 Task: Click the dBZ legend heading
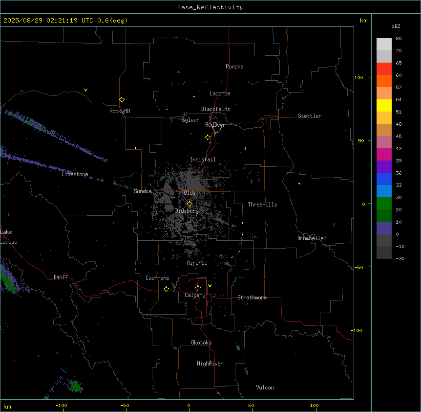coord(396,26)
